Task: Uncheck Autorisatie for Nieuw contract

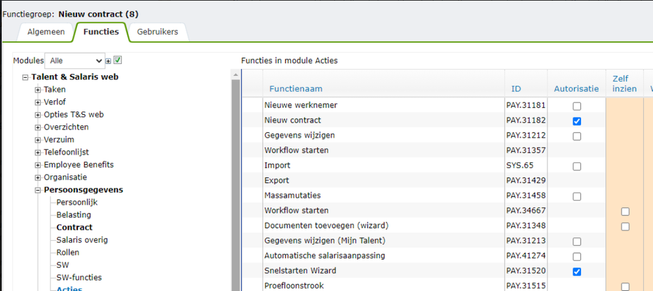Action: (577, 121)
